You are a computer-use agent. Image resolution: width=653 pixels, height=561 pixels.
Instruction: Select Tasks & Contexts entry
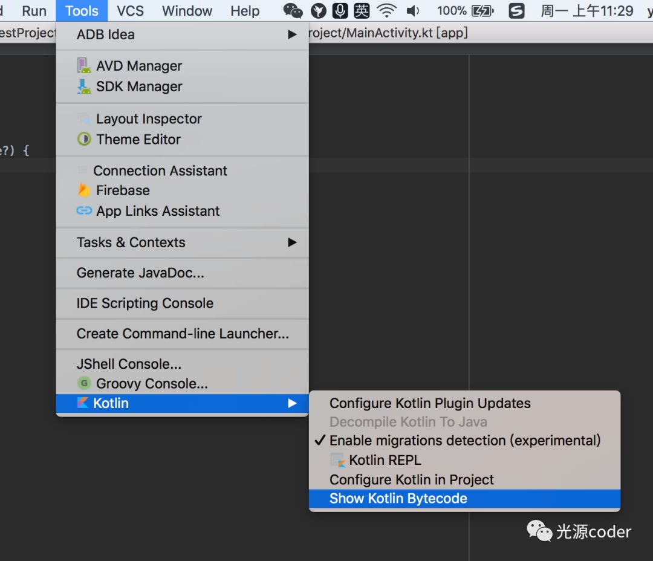click(183, 242)
